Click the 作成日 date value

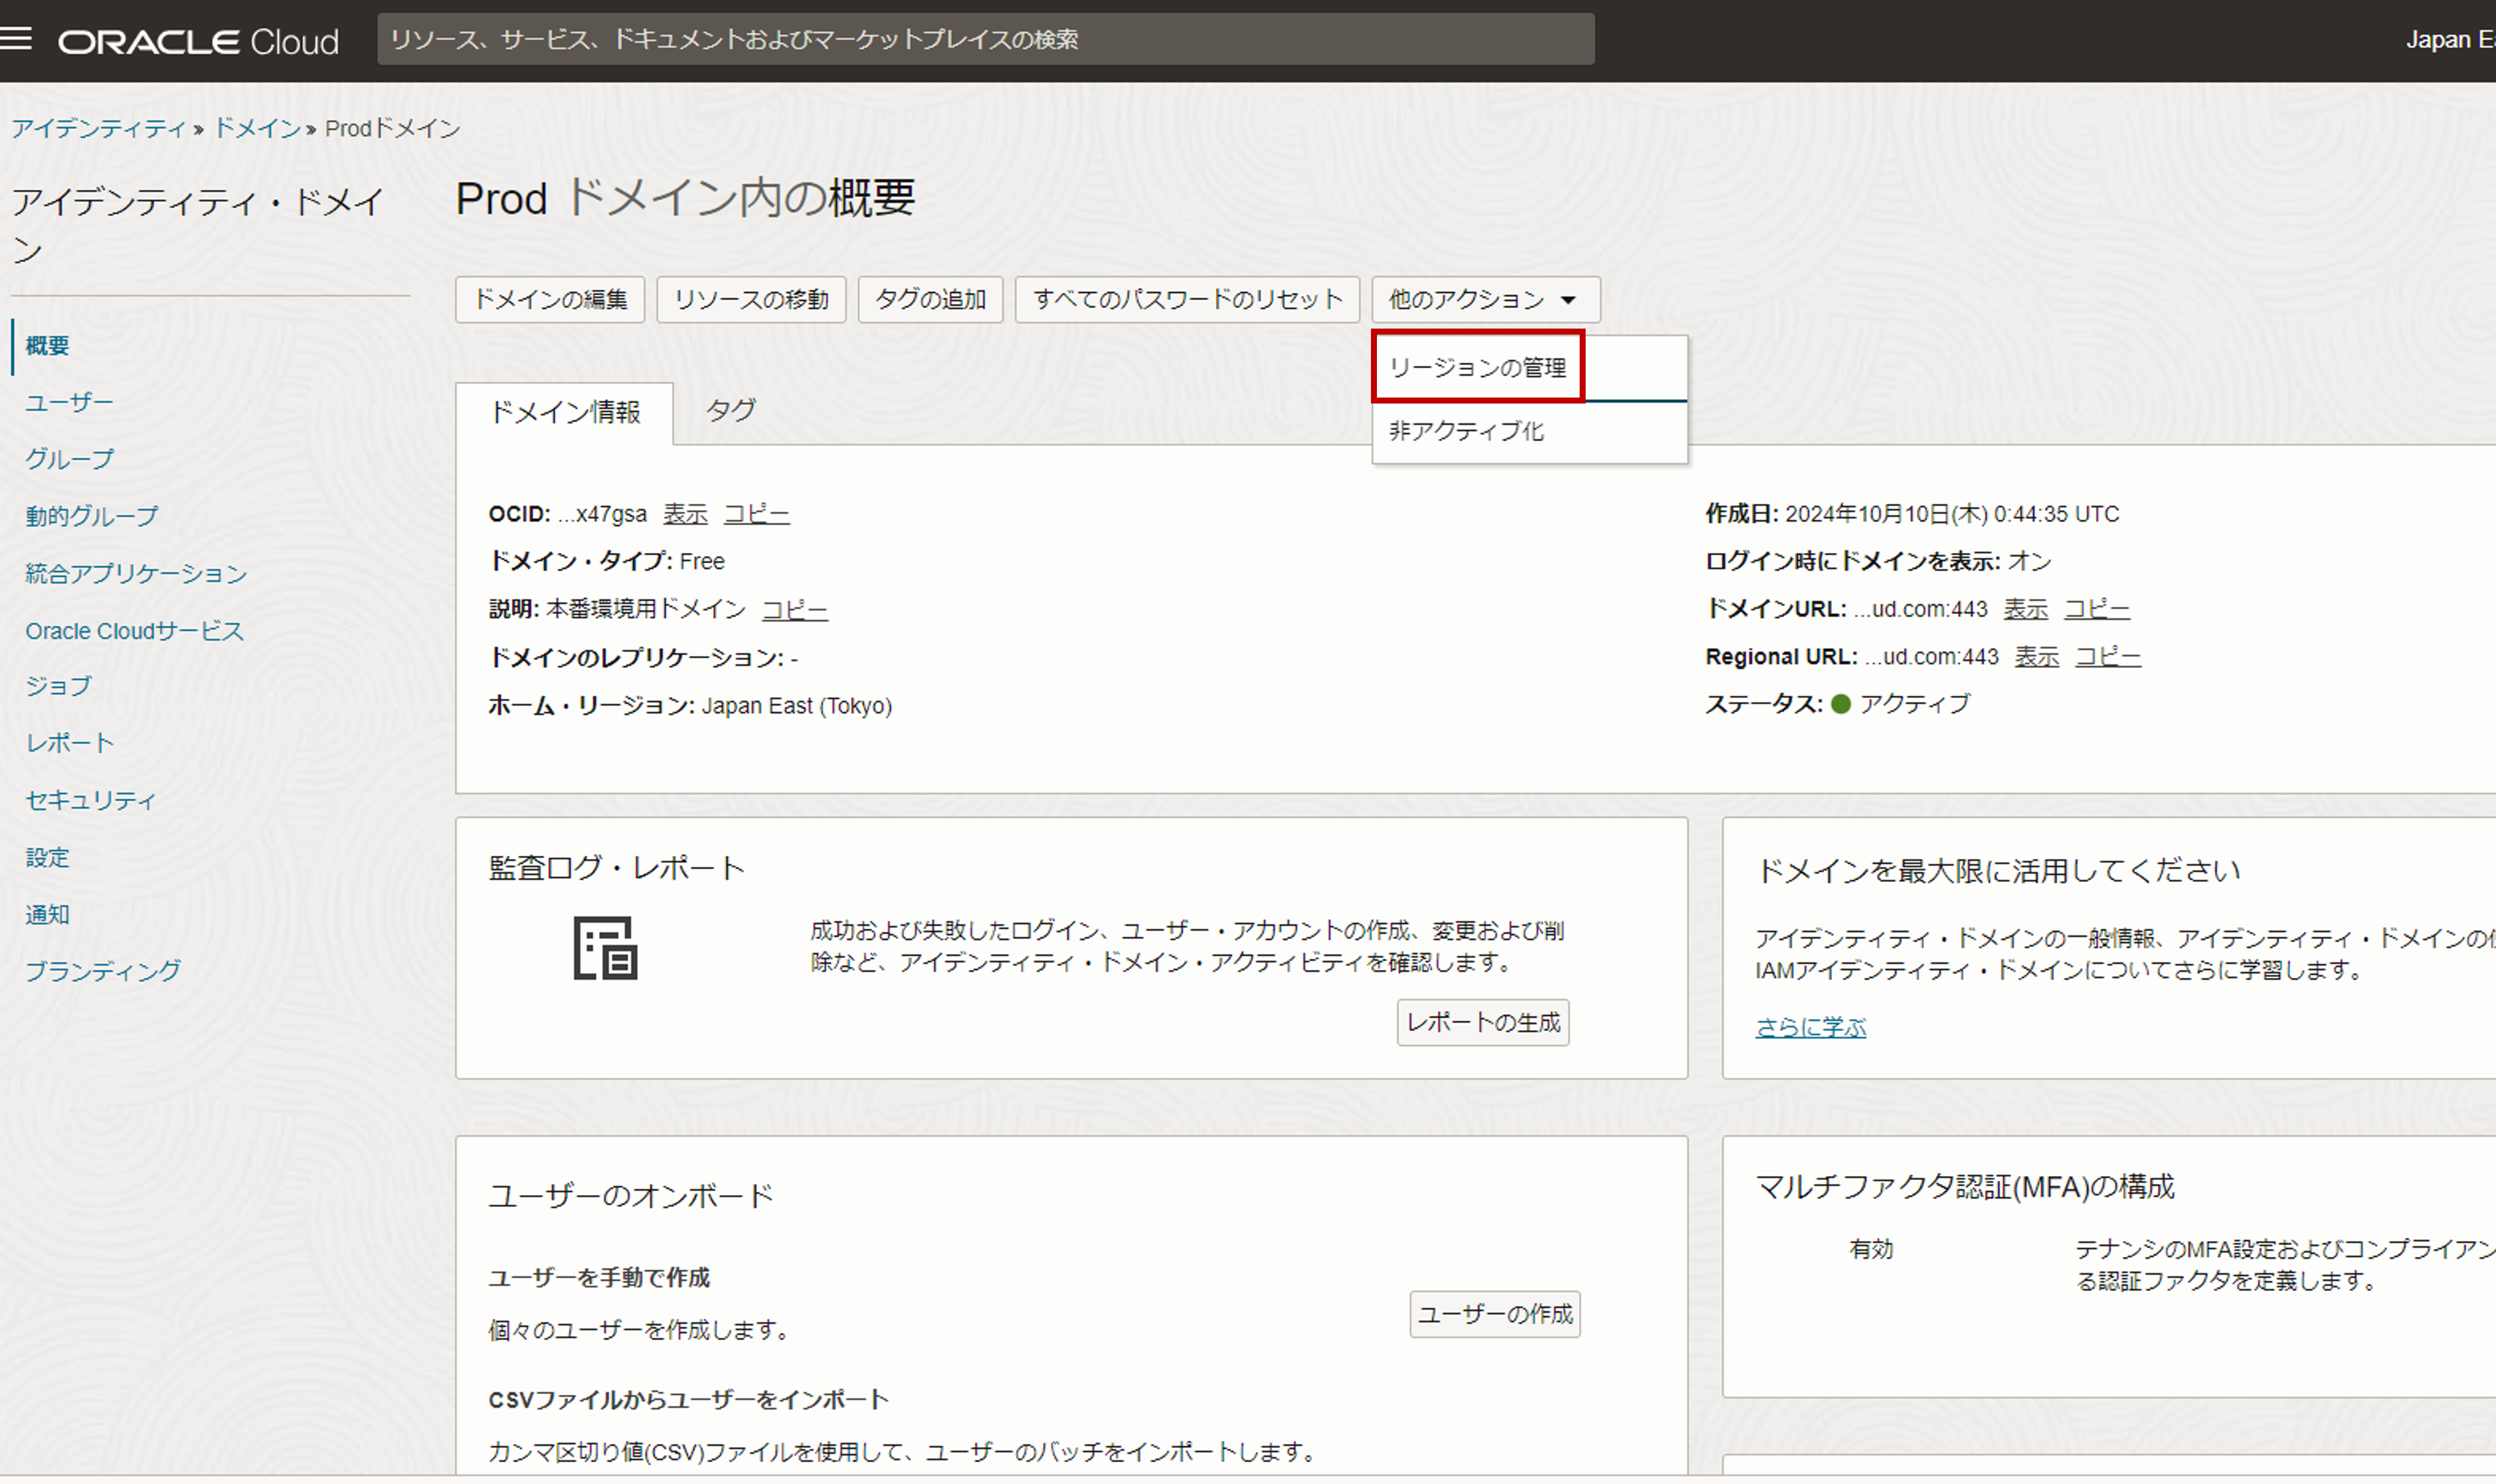tap(1952, 514)
